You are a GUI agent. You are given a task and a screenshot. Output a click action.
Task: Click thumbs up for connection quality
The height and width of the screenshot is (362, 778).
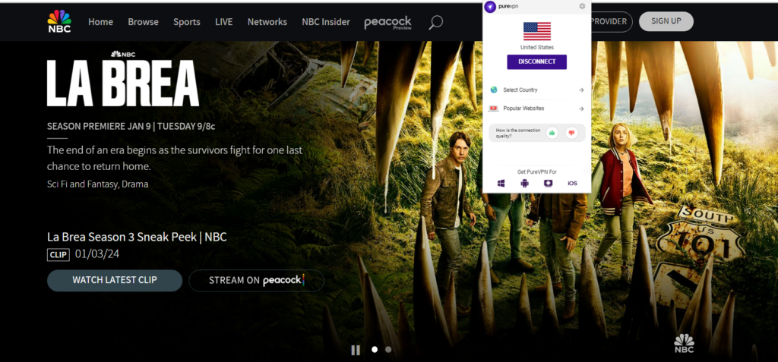(x=552, y=133)
